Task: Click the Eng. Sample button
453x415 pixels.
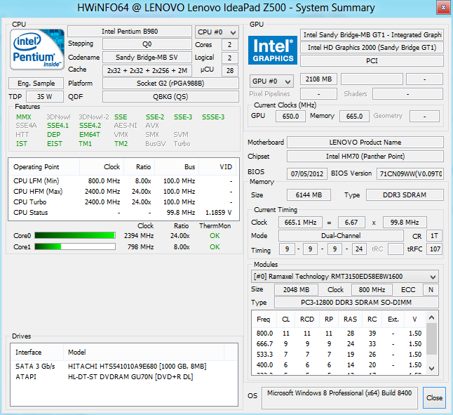Action: point(36,83)
